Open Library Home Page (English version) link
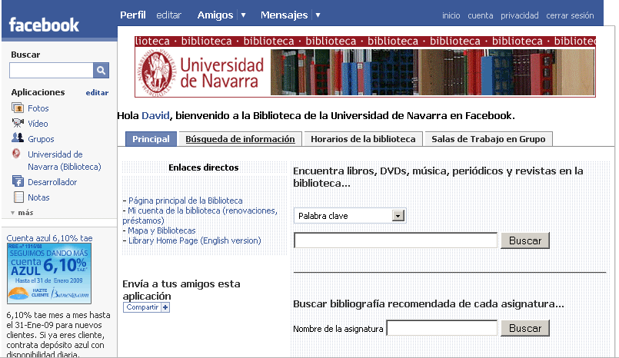This screenshot has width=619, height=358. (x=195, y=240)
